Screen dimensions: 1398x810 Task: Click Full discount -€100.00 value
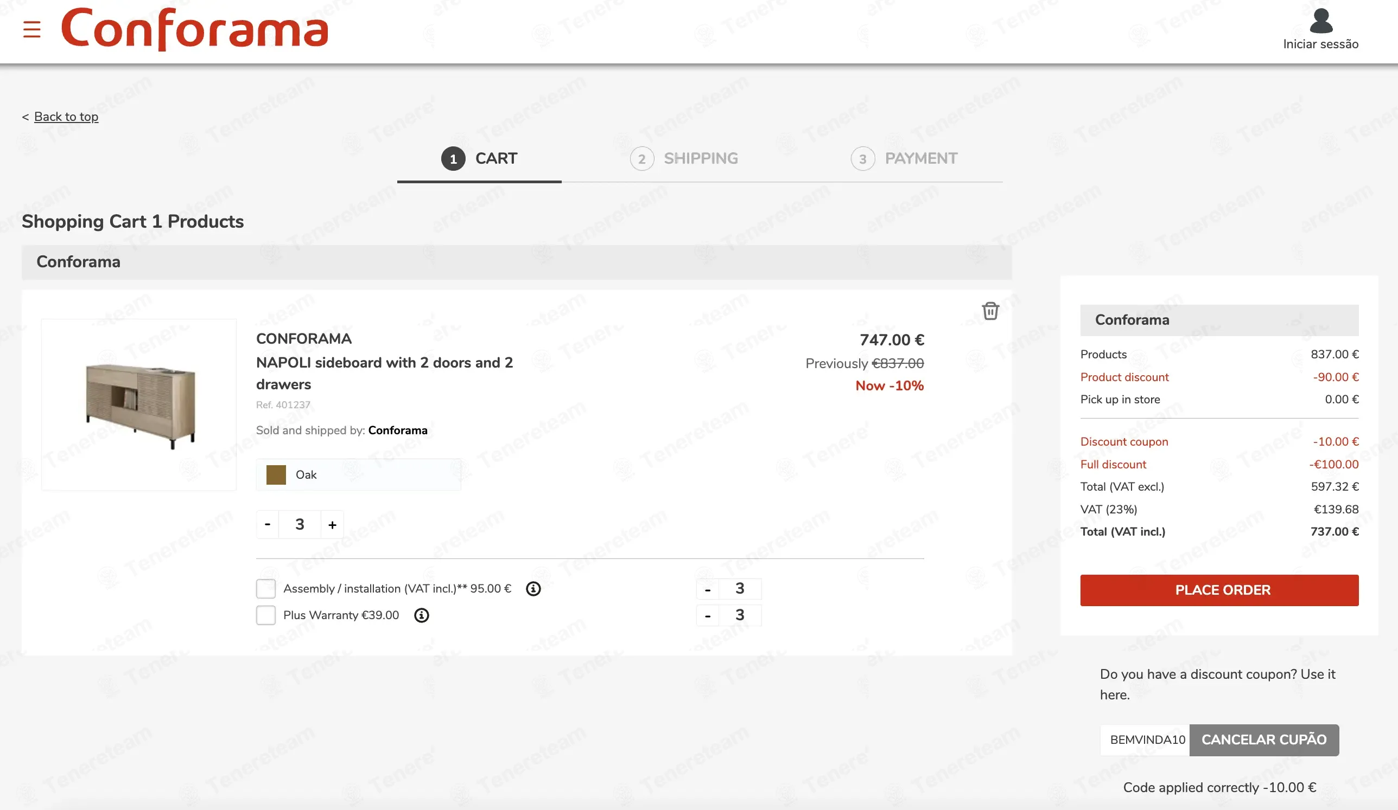1333,465
